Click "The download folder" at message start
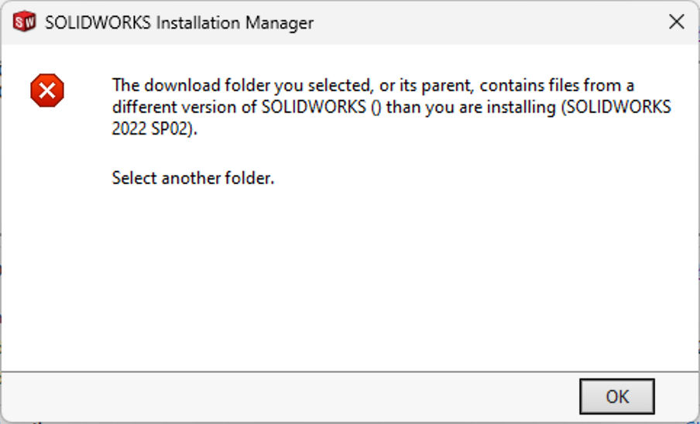Image resolution: width=700 pixels, height=424 pixels. pos(181,85)
